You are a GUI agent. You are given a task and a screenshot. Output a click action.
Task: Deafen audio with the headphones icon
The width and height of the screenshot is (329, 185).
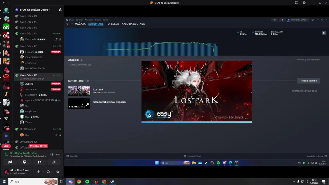click(48, 172)
